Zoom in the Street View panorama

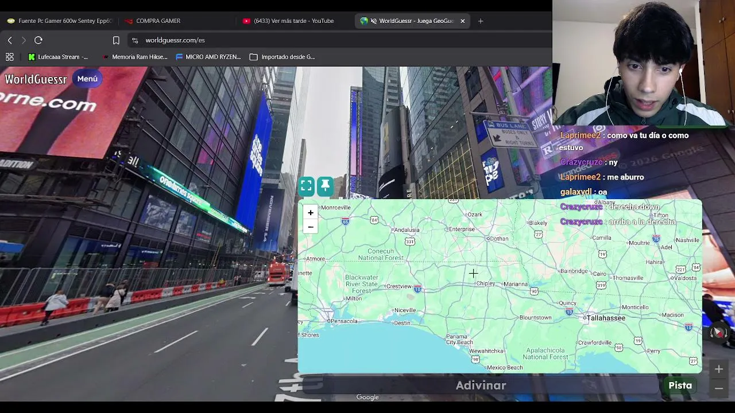[719, 369]
